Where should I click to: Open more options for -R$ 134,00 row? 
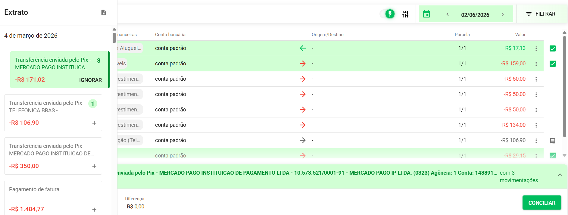coord(536,125)
